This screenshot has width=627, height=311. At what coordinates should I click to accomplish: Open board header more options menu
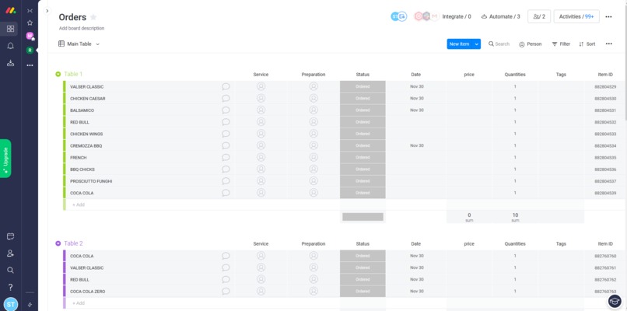pos(608,17)
